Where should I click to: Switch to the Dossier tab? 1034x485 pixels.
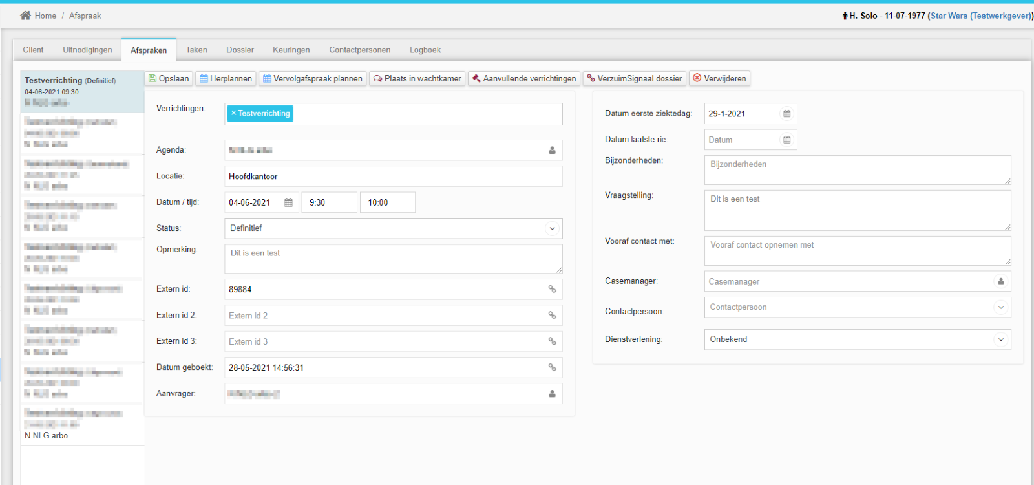240,50
